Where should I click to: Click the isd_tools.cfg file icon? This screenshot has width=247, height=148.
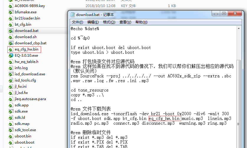(11, 80)
